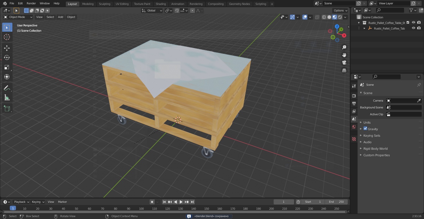Toggle the show overlays button

click(x=305, y=17)
